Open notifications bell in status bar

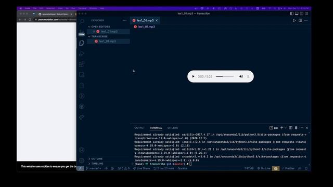pos(306,168)
